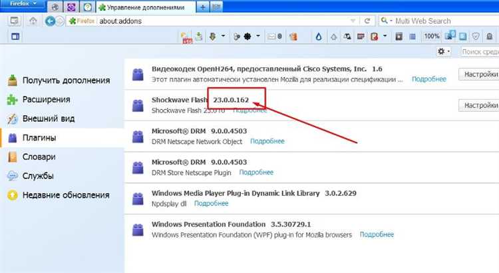Go back with the blue arrow
499x273 pixels.
click(x=50, y=21)
